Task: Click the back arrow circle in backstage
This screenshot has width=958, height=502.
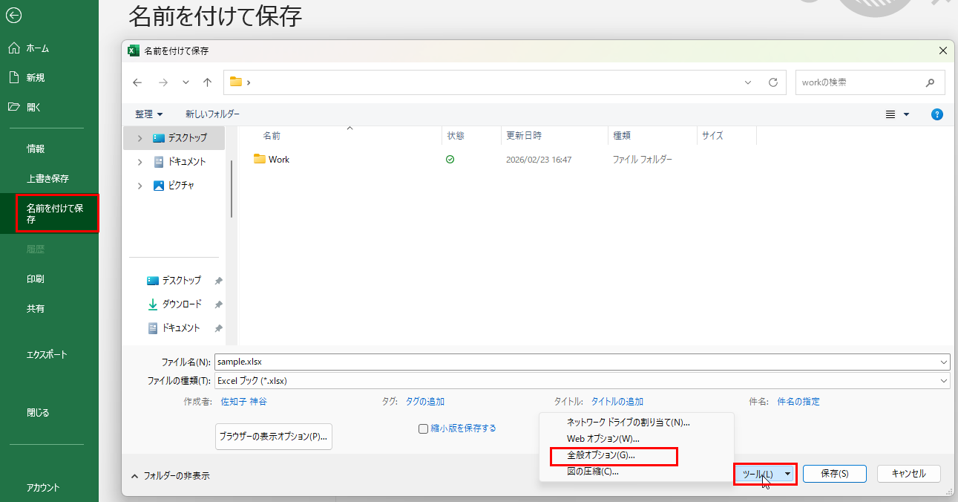Action: [x=13, y=15]
